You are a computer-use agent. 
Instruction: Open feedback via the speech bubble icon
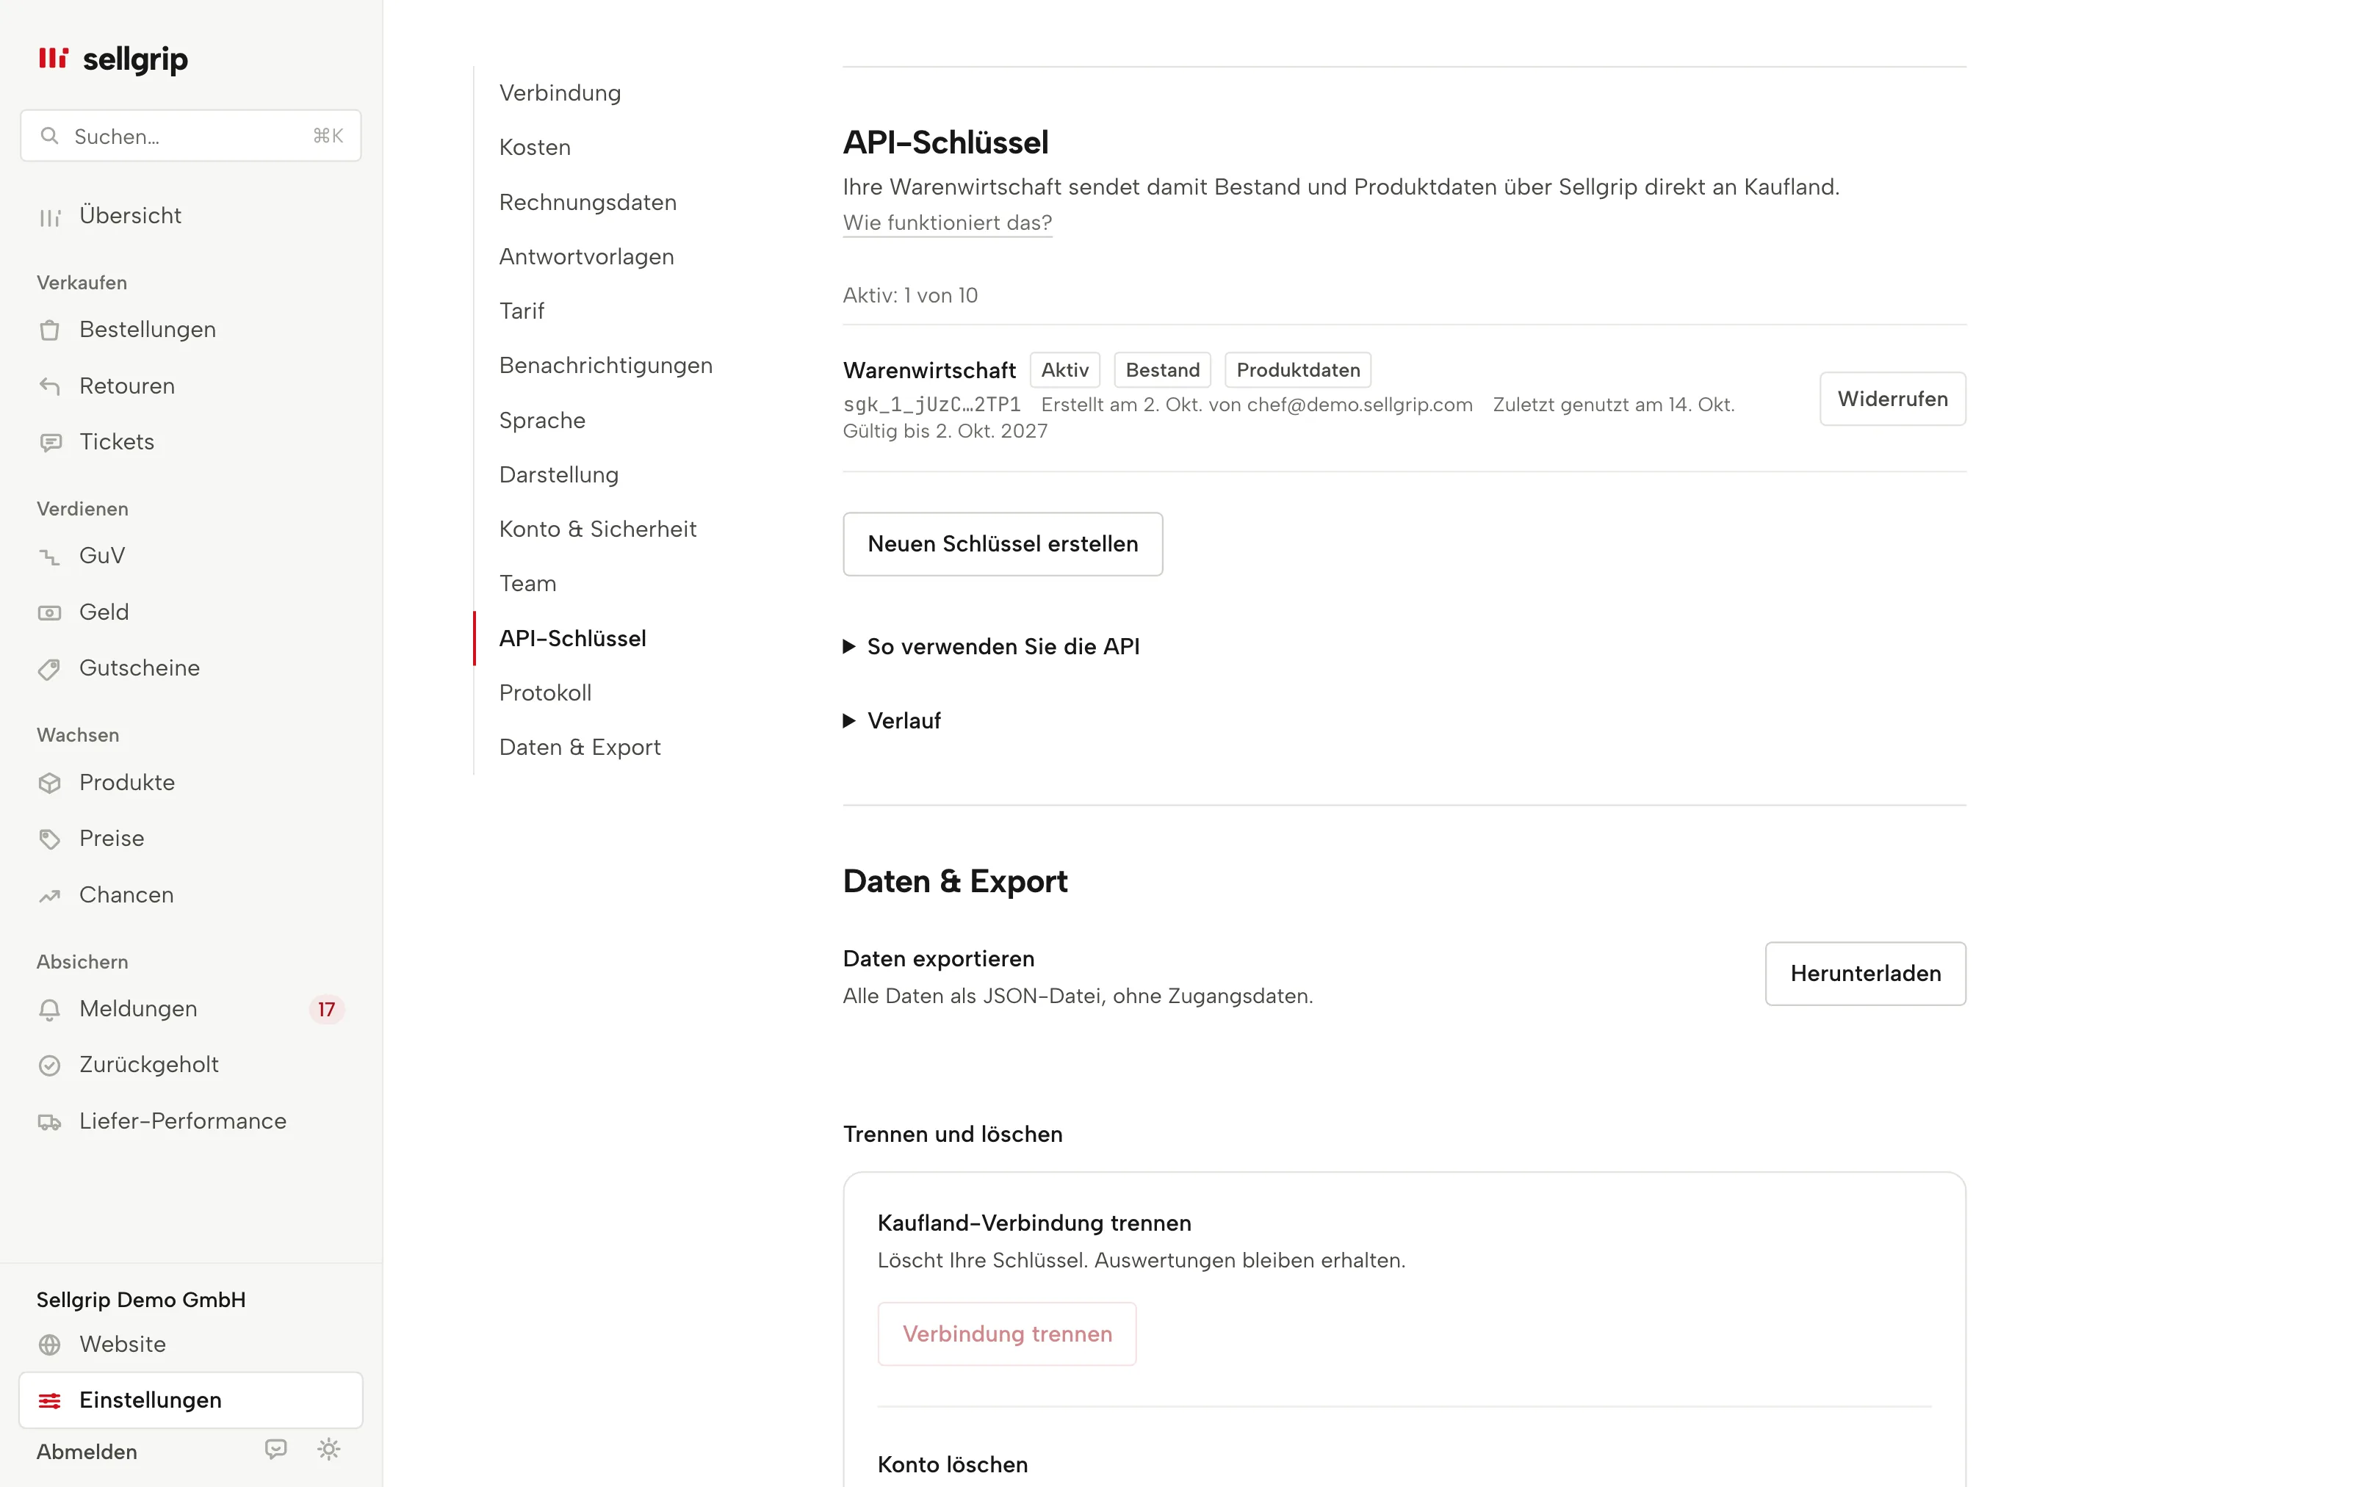click(x=276, y=1450)
